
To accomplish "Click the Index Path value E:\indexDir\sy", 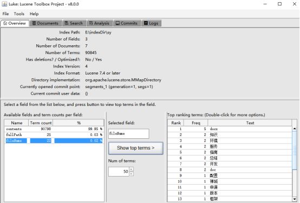I will coord(98,32).
